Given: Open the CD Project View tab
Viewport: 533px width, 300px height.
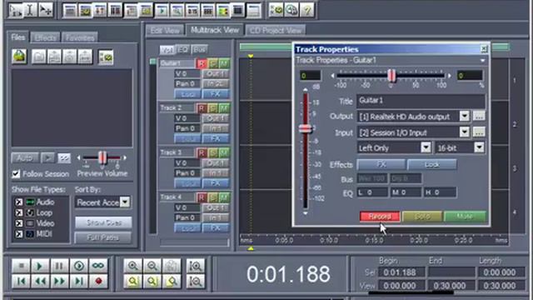Looking at the screenshot, I should point(276,30).
